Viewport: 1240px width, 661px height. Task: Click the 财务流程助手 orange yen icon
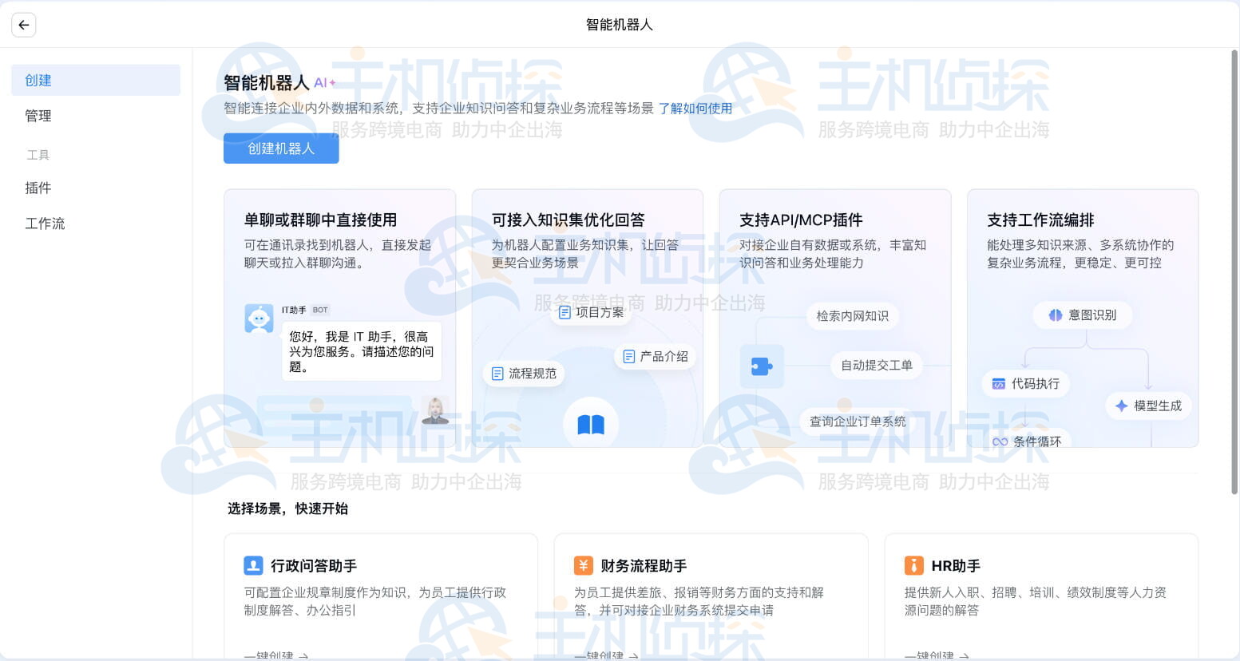click(x=584, y=565)
